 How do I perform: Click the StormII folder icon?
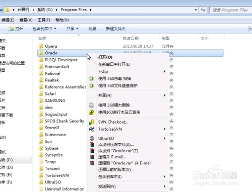[41, 128]
